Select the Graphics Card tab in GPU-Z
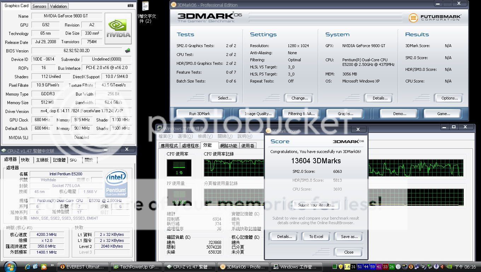481x272 pixels. (x=17, y=6)
